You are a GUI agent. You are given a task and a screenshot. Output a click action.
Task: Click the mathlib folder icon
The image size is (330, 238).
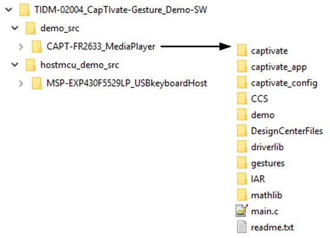tap(242, 194)
